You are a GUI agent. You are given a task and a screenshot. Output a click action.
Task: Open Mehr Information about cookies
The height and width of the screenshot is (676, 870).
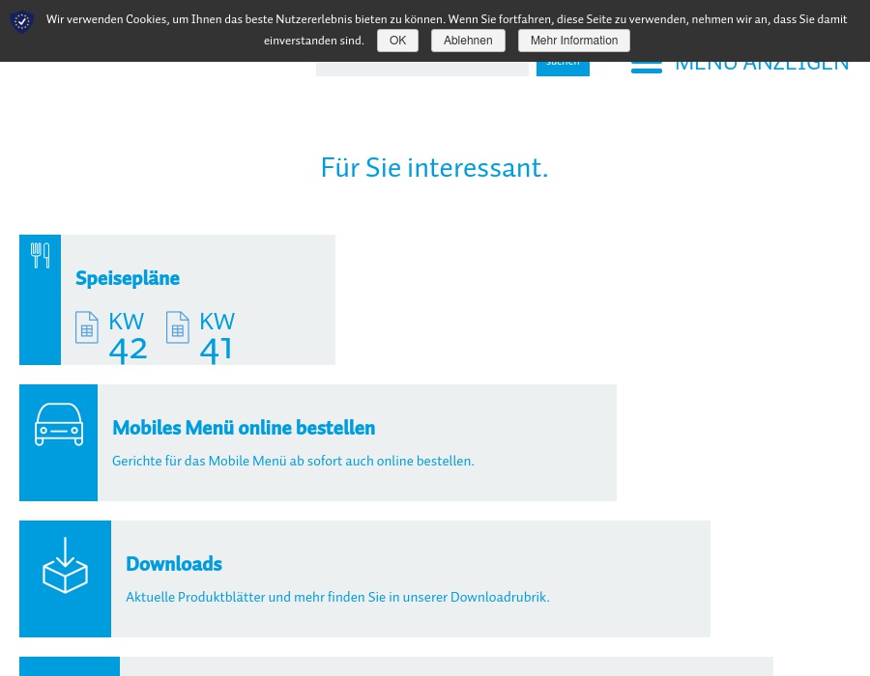tap(573, 41)
